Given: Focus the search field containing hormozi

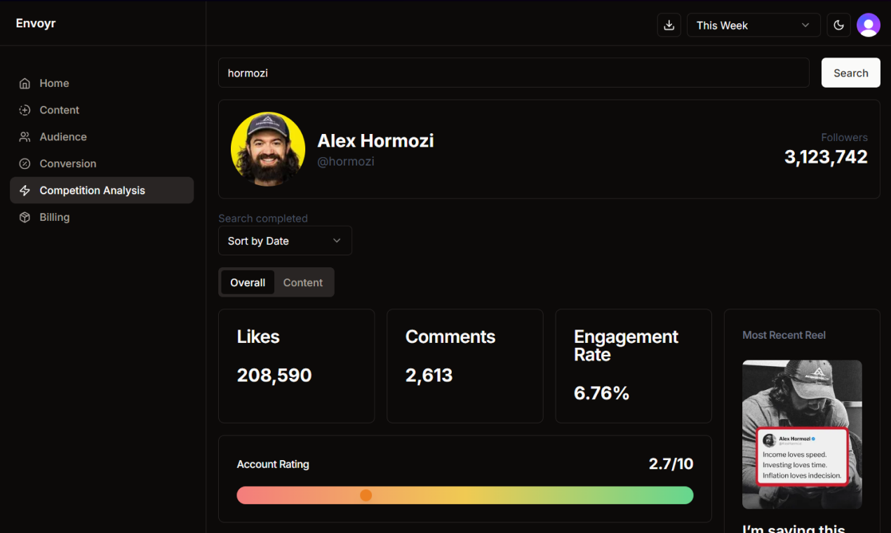Looking at the screenshot, I should pos(514,73).
